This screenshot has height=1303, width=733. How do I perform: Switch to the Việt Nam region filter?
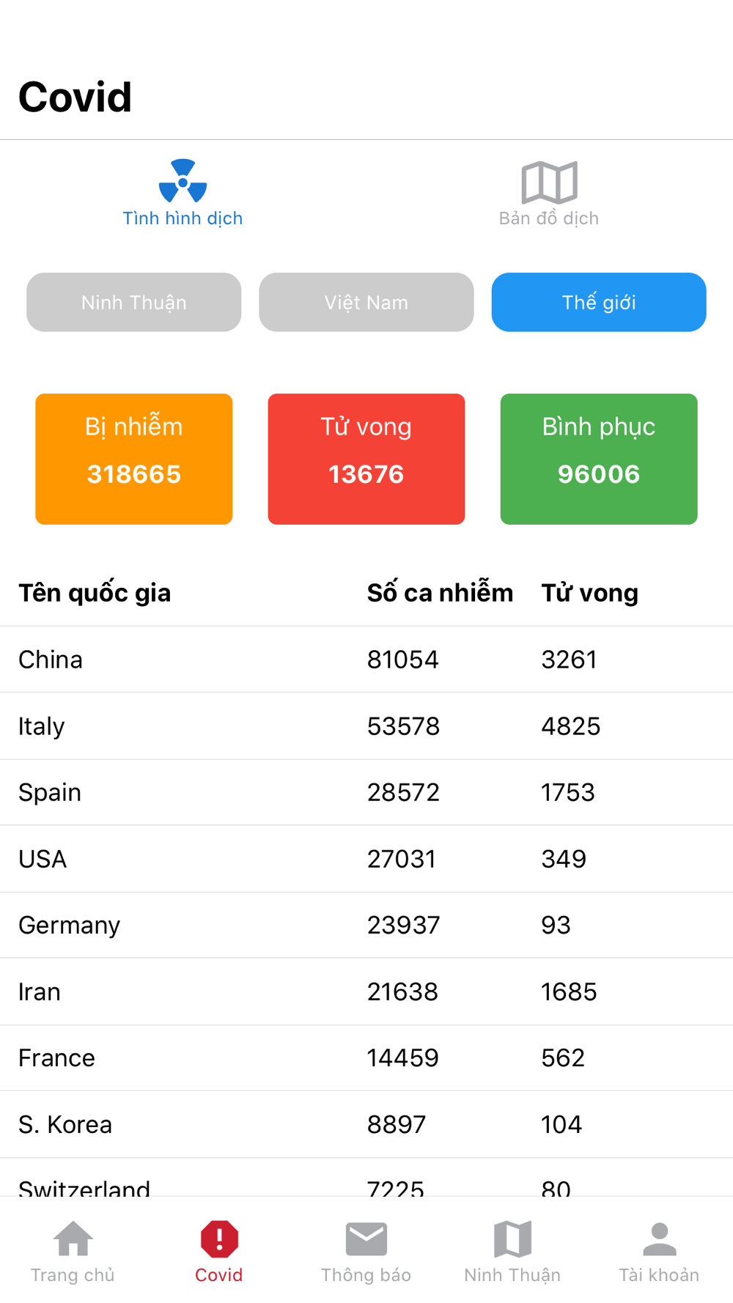pos(366,302)
